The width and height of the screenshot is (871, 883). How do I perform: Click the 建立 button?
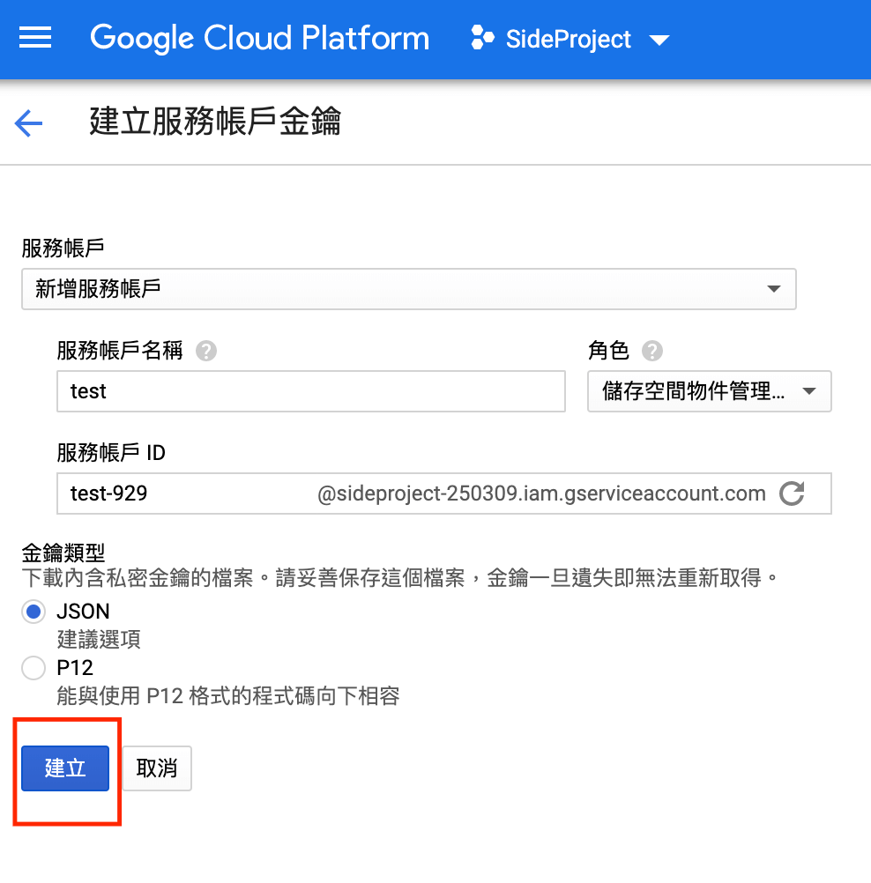point(65,768)
